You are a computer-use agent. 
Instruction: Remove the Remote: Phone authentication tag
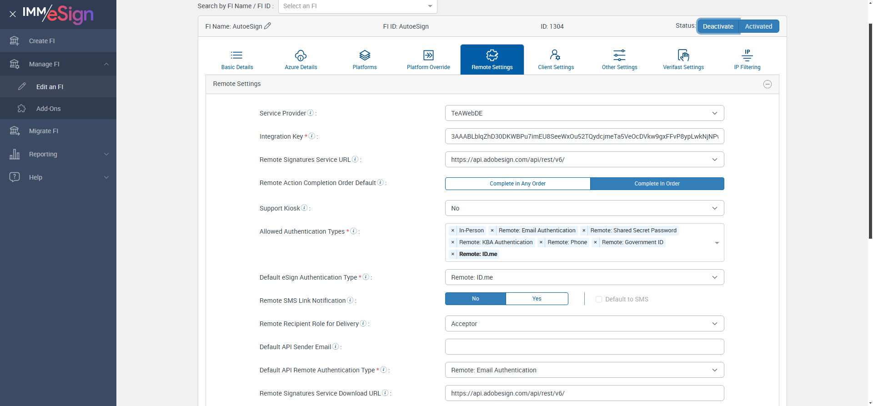541,242
